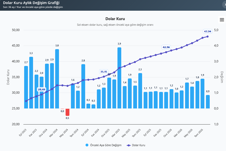This screenshot has height=151, width=226.
Task: Click the Oca 2024 axis label
Action: (43, 133)
